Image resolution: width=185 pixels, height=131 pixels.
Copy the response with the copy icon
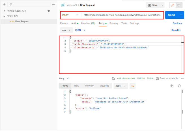tap(172, 86)
